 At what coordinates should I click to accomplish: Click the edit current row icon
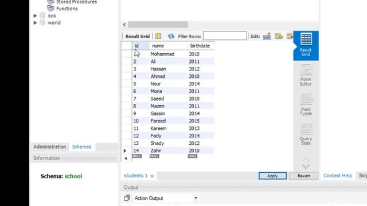(267, 36)
